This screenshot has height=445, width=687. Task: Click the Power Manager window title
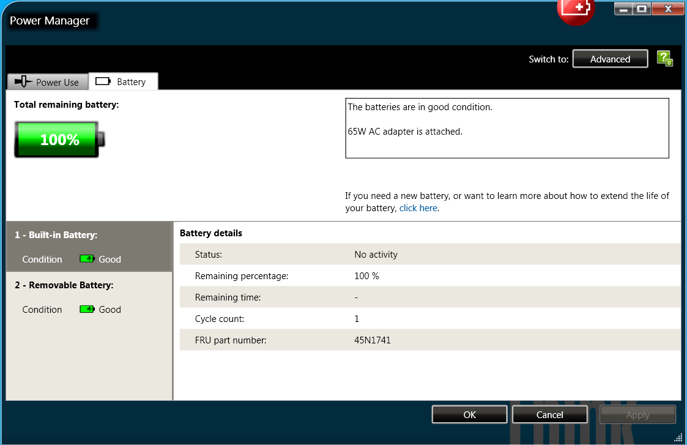point(50,21)
